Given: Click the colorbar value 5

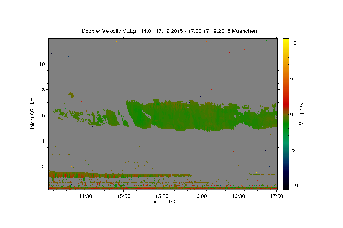Looking at the screenshot, I should [x=292, y=79].
